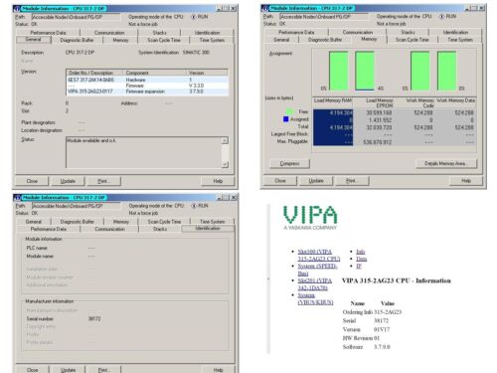Image resolution: width=497 pixels, height=373 pixels.
Task: Click the title icon of the Identification tab window
Action: (x=18, y=198)
